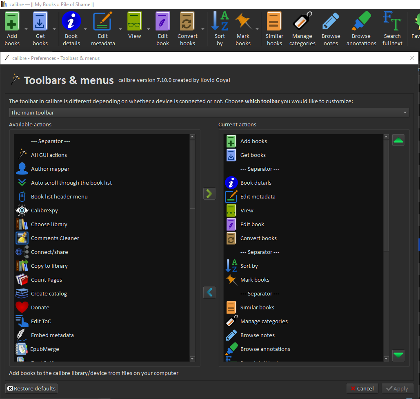Open the main toolbar selection dropdown
The image size is (420, 399).
click(x=209, y=112)
